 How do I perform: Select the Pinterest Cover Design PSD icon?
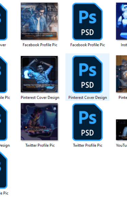coord(87,74)
